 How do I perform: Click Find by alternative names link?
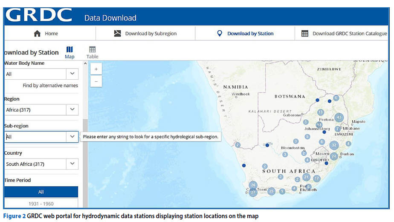[50, 86]
